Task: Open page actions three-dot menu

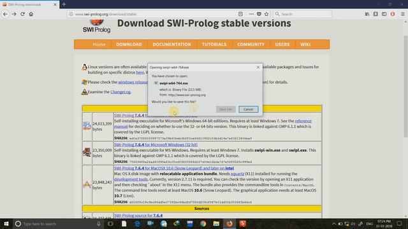Action: [251, 14]
